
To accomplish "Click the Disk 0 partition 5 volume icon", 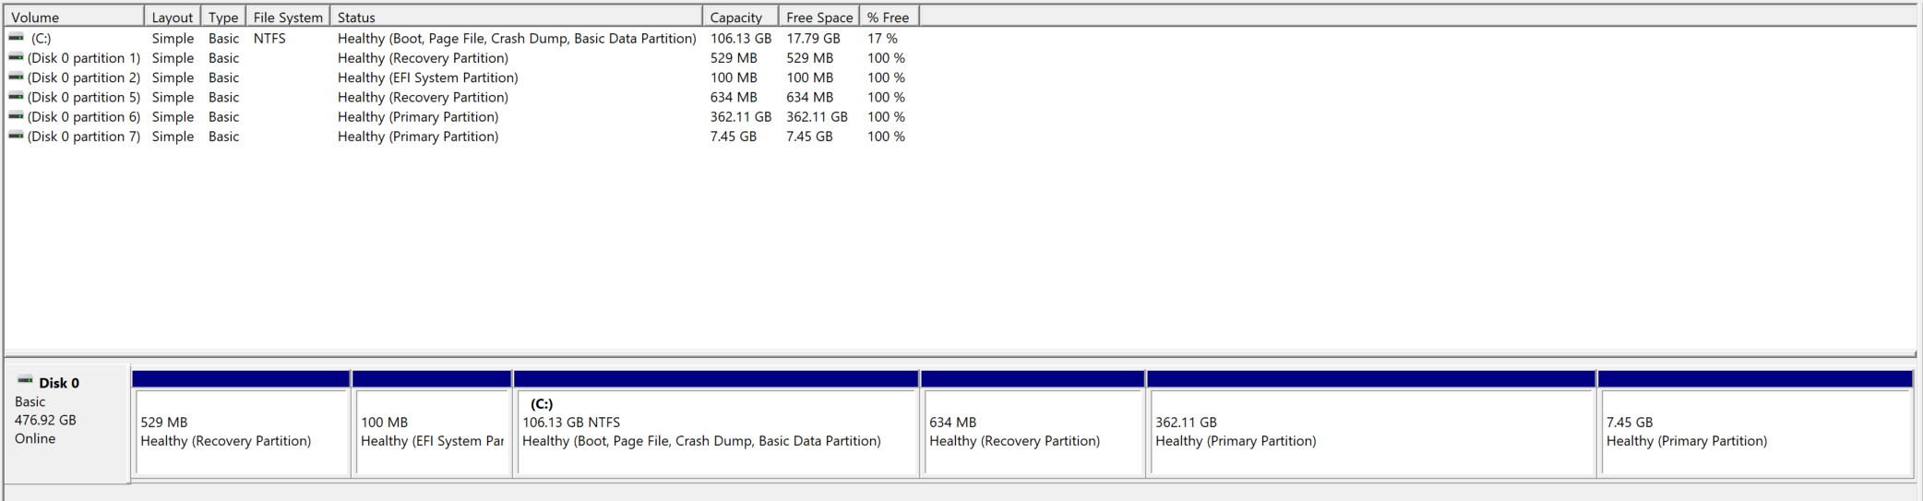I will point(17,96).
